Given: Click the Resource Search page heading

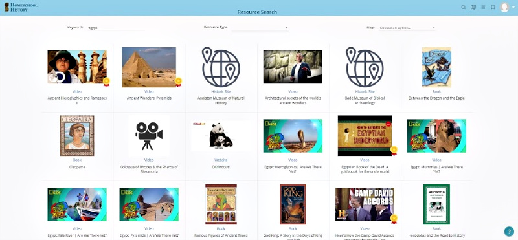Looking at the screenshot, I should pos(257,12).
